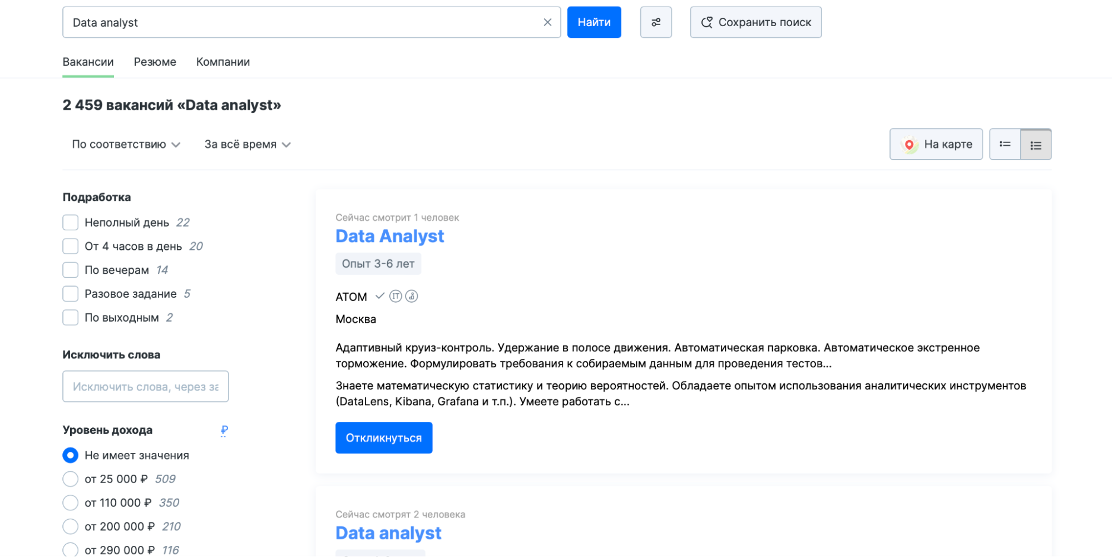This screenshot has height=557, width=1112.
Task: Click the Найти search button
Action: pos(594,22)
